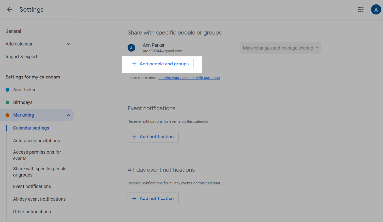This screenshot has width=383, height=222.
Task: Collapse the Marketing calendar section
Action: (x=68, y=115)
